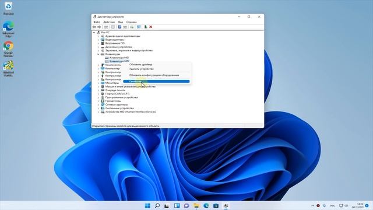Click the blue Help toolbar icon

tap(119, 27)
